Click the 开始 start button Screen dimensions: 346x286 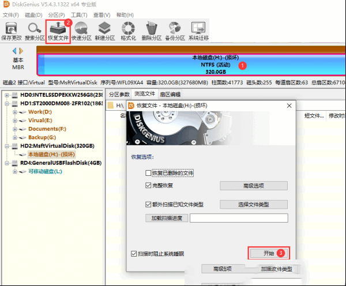269,253
